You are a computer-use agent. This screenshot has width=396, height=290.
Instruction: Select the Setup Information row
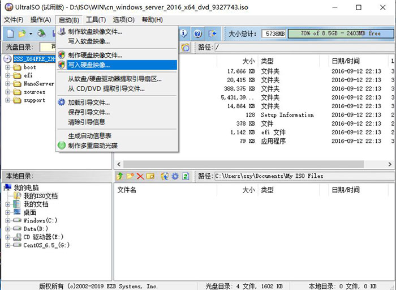click(254, 115)
